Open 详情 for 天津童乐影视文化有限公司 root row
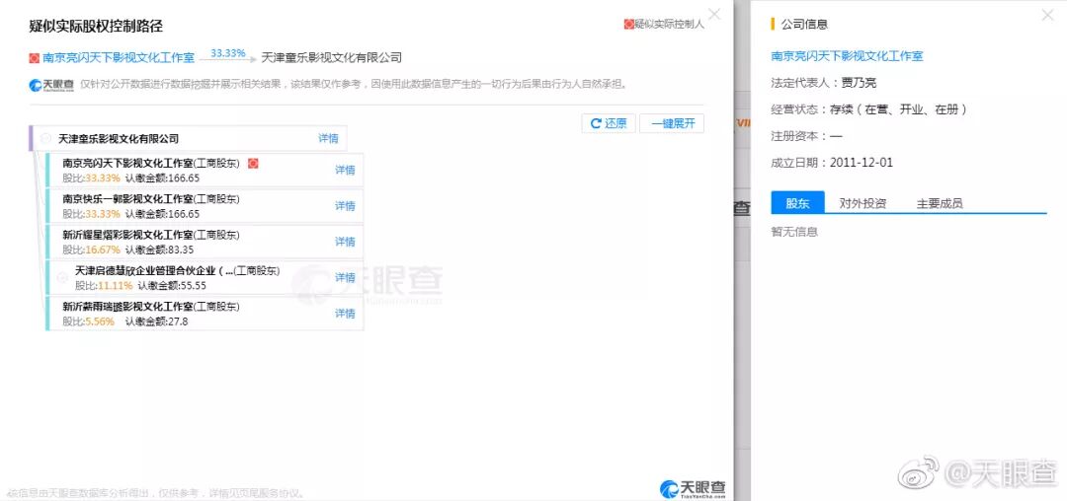 point(328,138)
